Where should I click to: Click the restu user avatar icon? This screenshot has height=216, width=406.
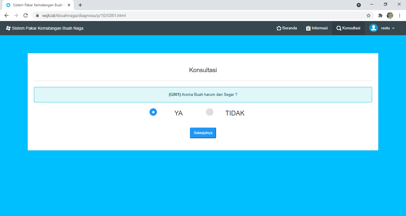pos(373,28)
